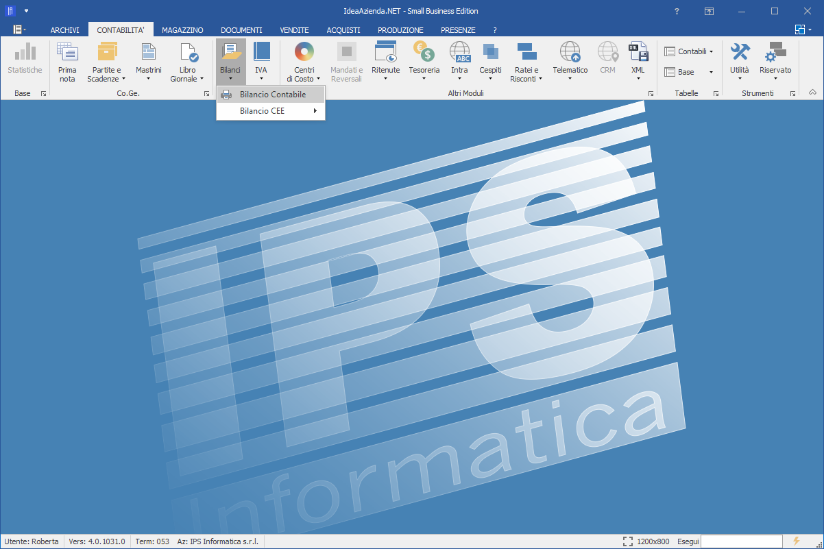Switch to the DOCUMENTI tab
Screen dimensions: 824x549
241,30
